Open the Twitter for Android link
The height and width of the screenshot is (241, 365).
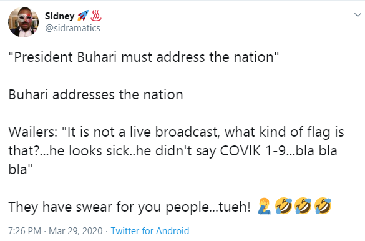[150, 231]
